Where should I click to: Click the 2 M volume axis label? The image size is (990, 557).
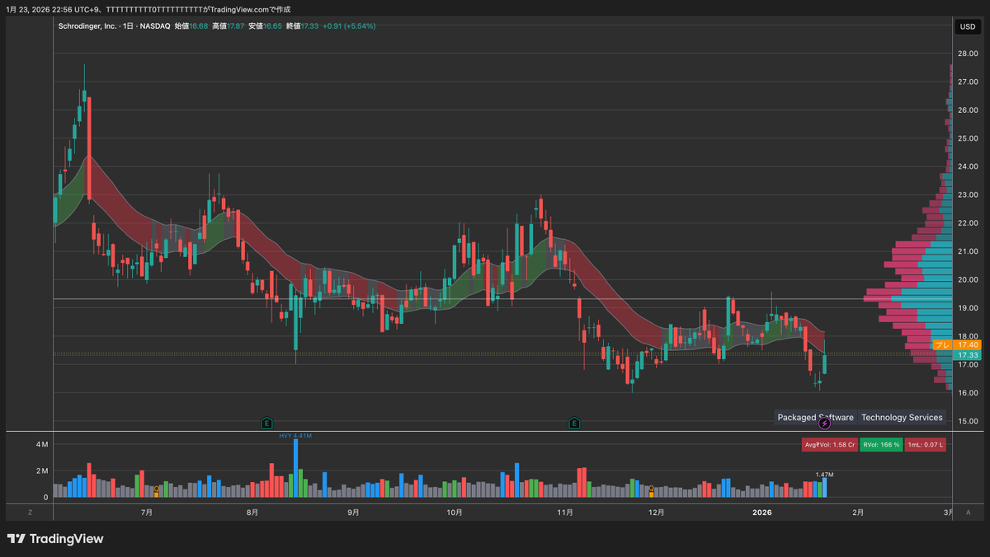[41, 471]
